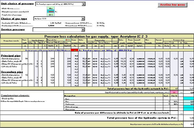Click the Principal pipe heading
The image size is (194, 128).
[11, 56]
